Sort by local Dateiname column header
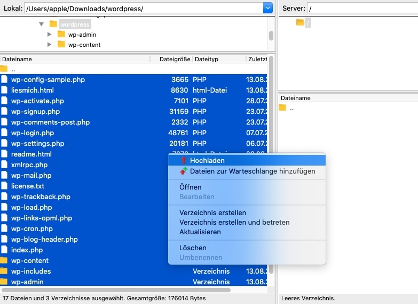The width and height of the screenshot is (418, 304). [75, 59]
